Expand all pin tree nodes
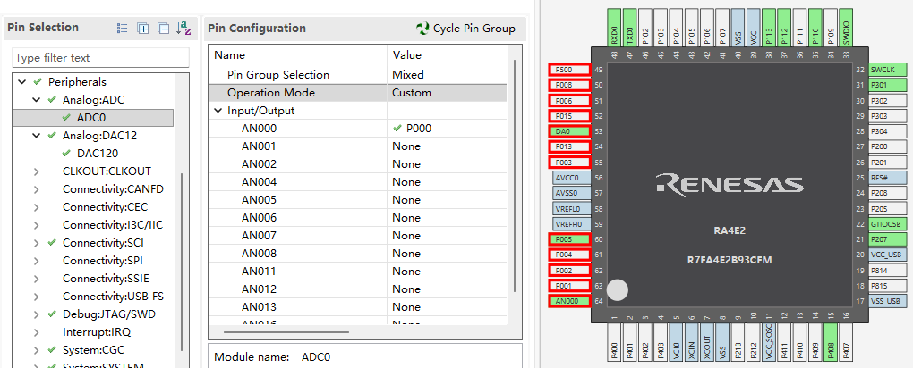913x368 pixels. pyautogui.click(x=143, y=29)
